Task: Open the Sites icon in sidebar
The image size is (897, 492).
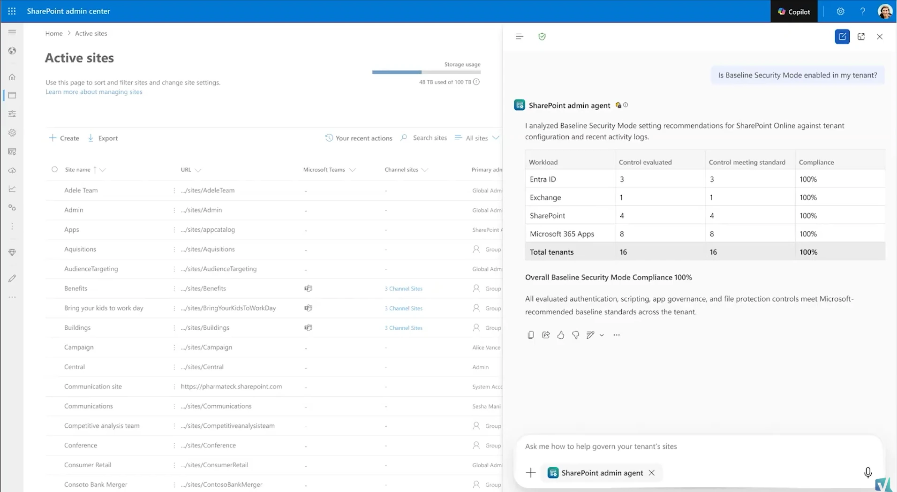Action: (x=12, y=95)
